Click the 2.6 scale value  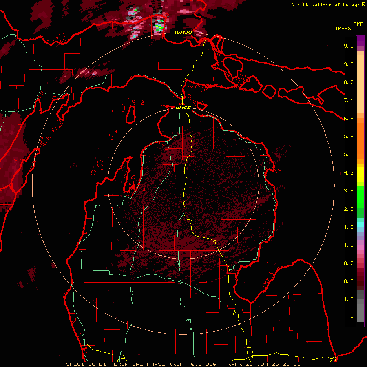349,209
